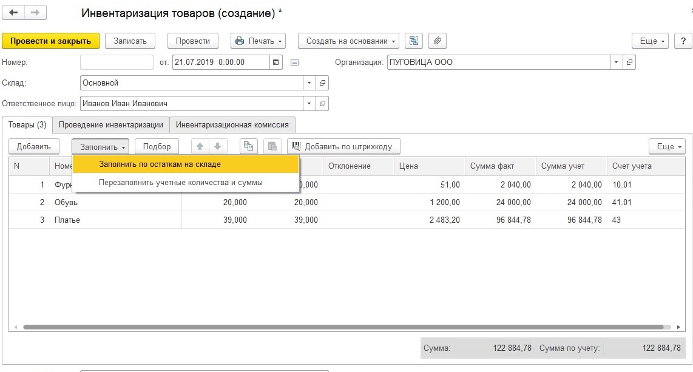The image size is (693, 372).
Task: Expand the Склад dropdown list
Action: (309, 83)
